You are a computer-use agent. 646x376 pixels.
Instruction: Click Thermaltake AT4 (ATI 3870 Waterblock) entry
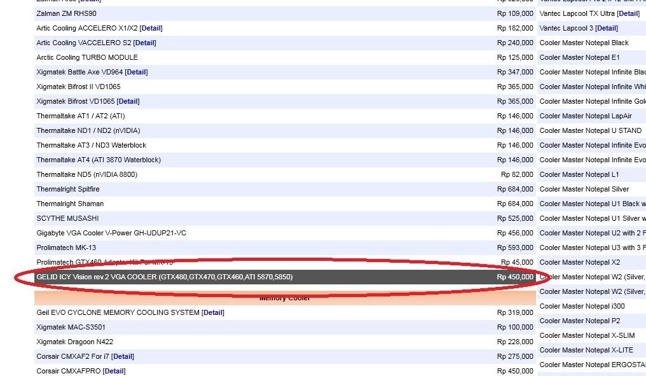(x=99, y=160)
